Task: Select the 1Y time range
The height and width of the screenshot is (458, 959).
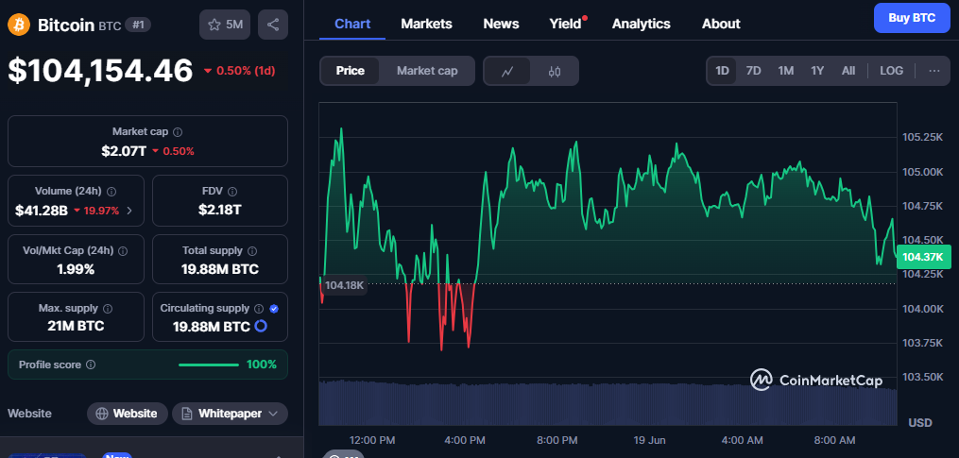Action: [817, 71]
